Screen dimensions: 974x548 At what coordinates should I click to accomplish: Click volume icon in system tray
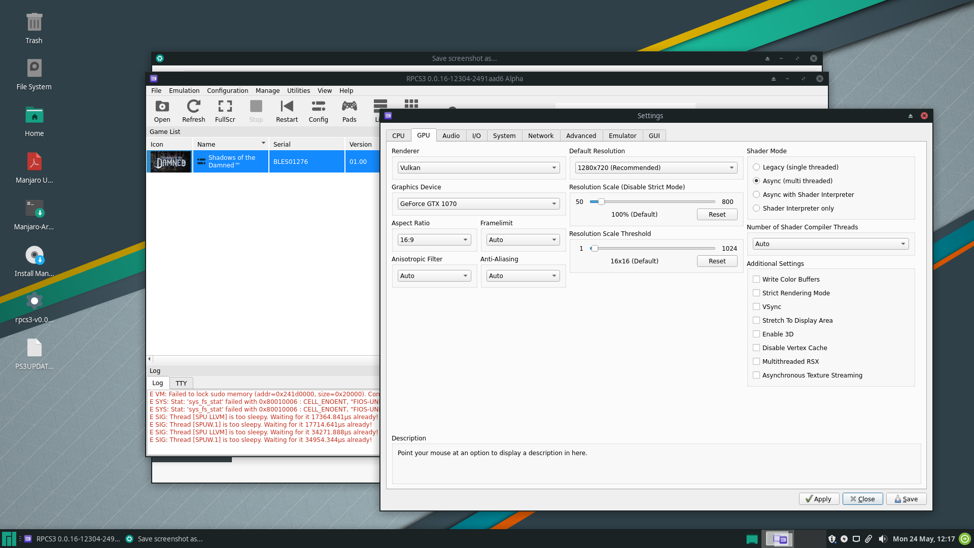click(x=883, y=539)
